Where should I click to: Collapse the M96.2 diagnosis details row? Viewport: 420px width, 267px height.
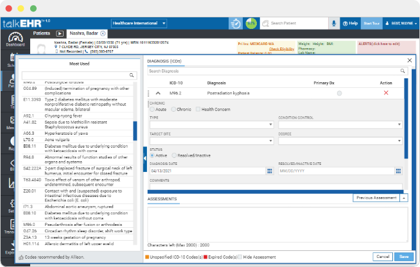[x=158, y=93]
